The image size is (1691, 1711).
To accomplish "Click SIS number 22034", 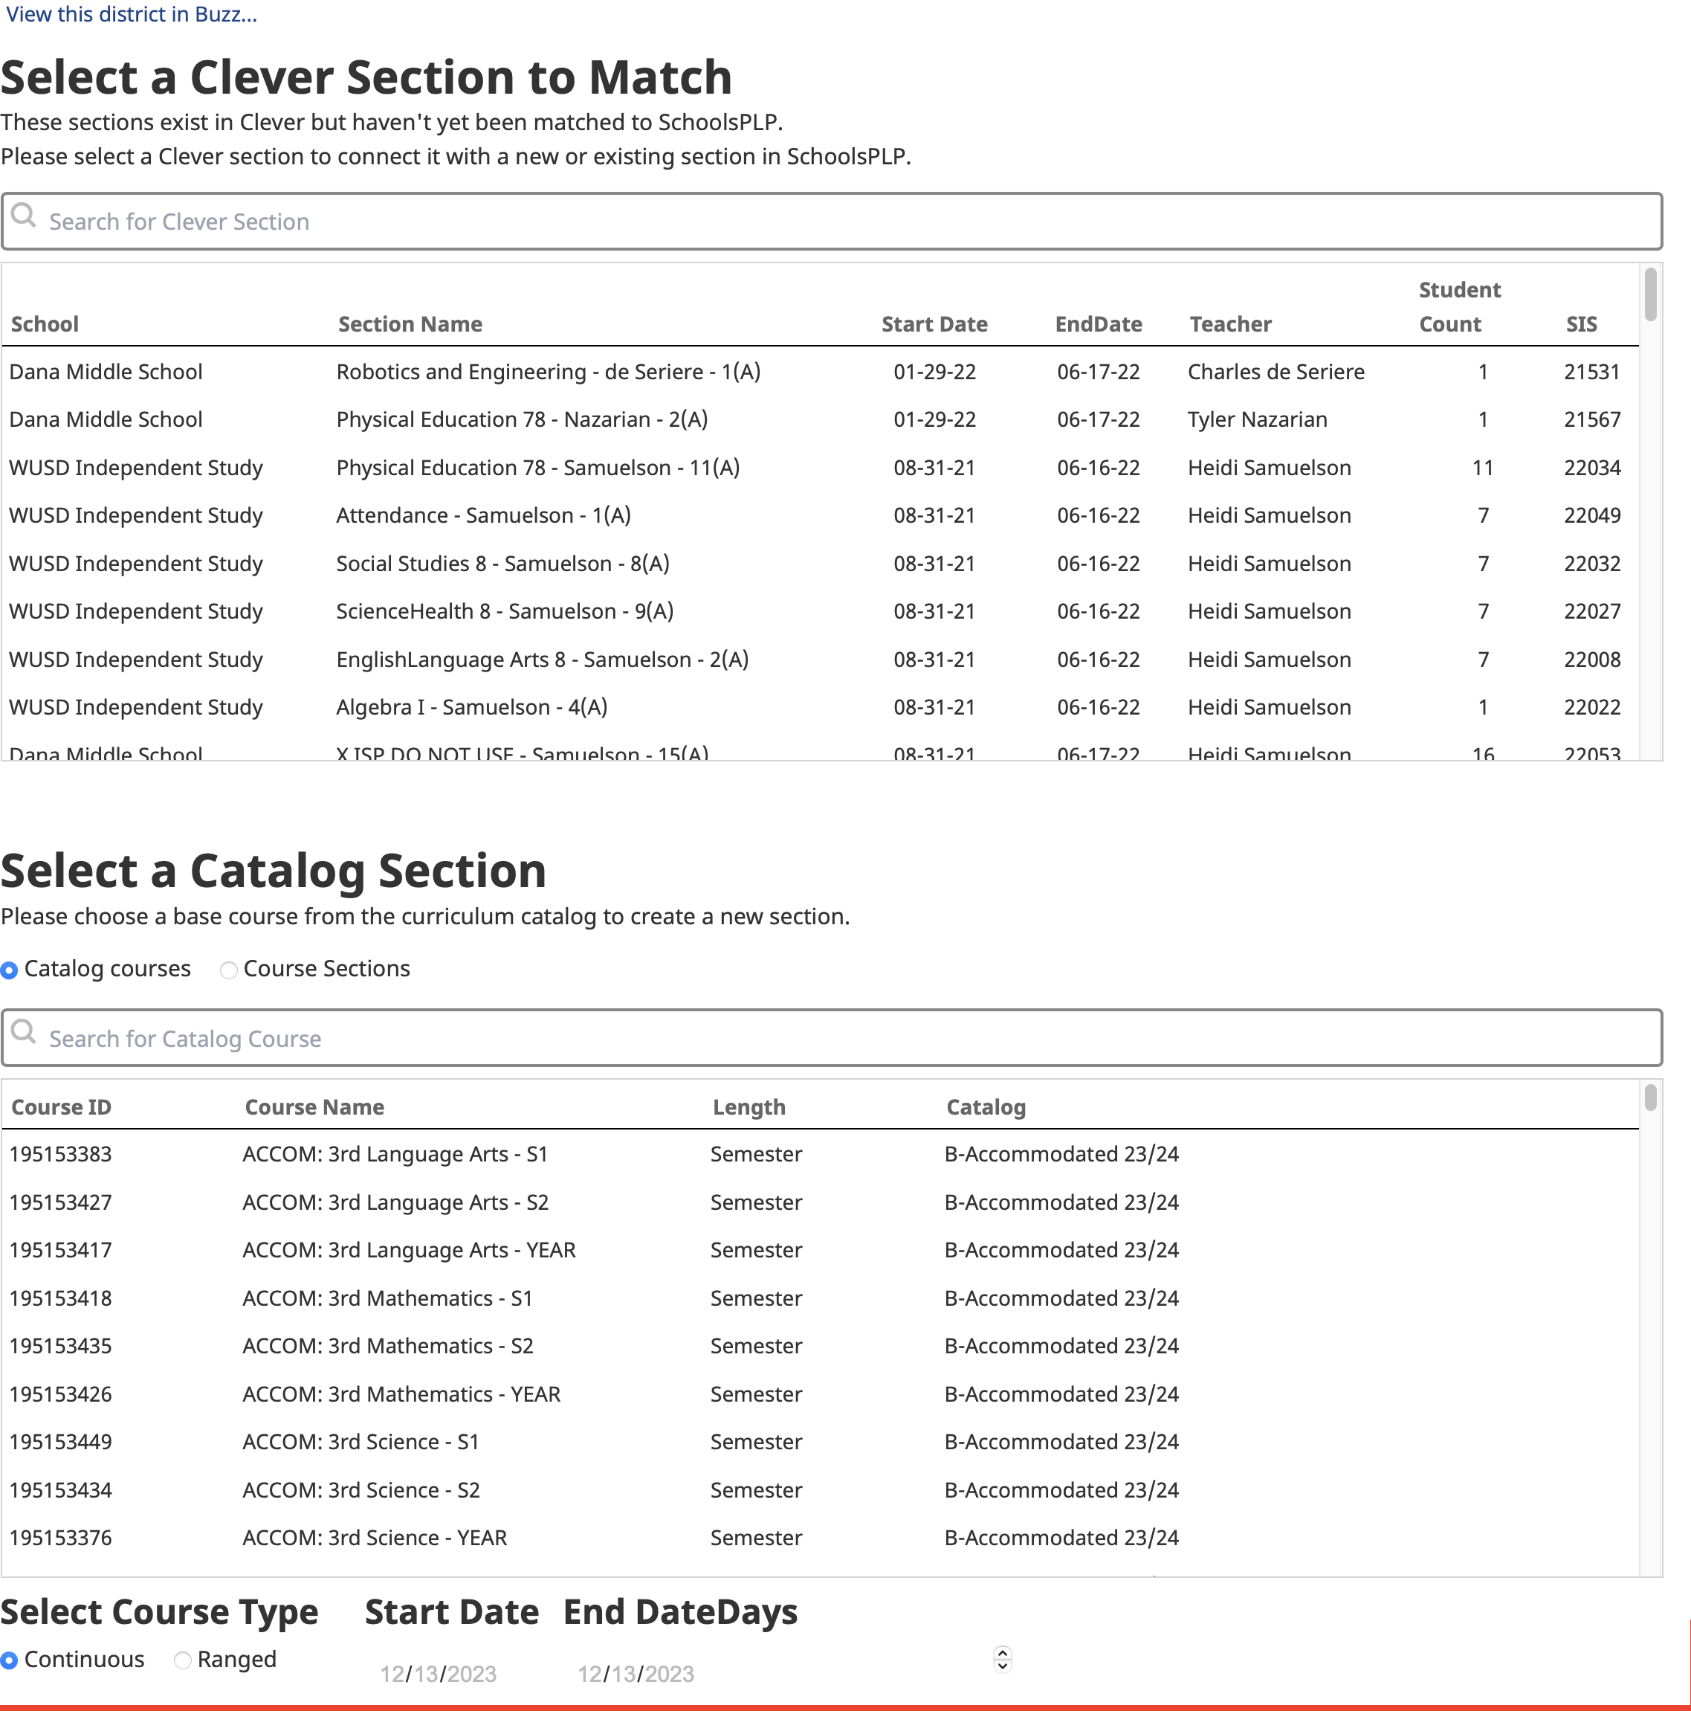I will [x=1592, y=468].
